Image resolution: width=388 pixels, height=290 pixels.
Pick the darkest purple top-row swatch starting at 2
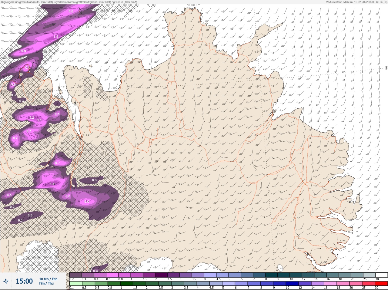(161, 275)
